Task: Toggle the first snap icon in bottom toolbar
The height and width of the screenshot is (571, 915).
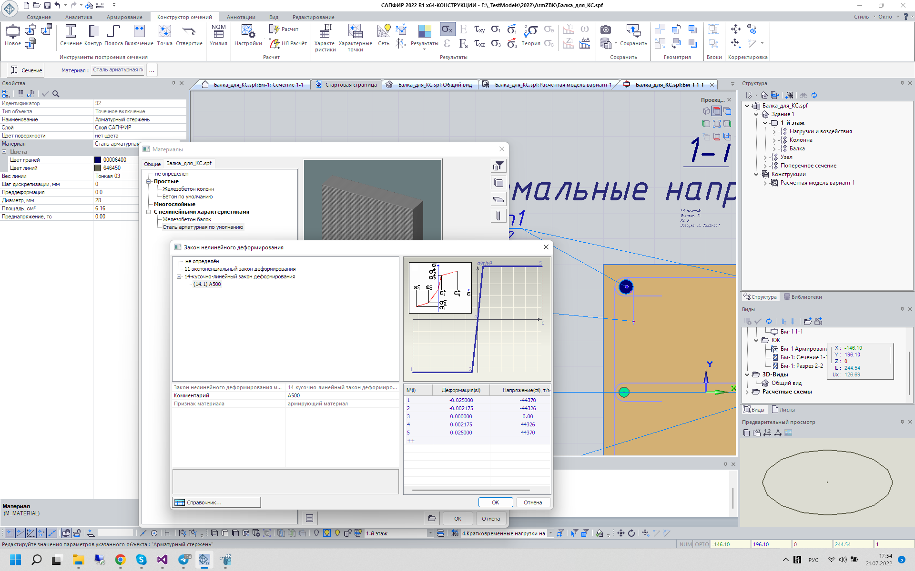Action: (9, 533)
